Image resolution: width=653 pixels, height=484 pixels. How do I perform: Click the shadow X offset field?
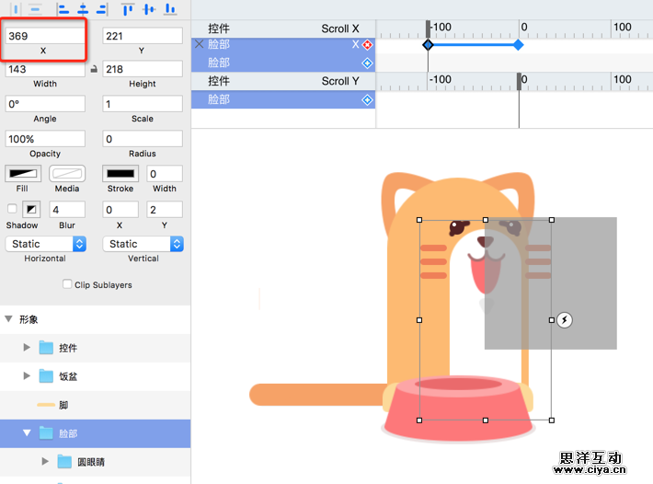coord(120,209)
